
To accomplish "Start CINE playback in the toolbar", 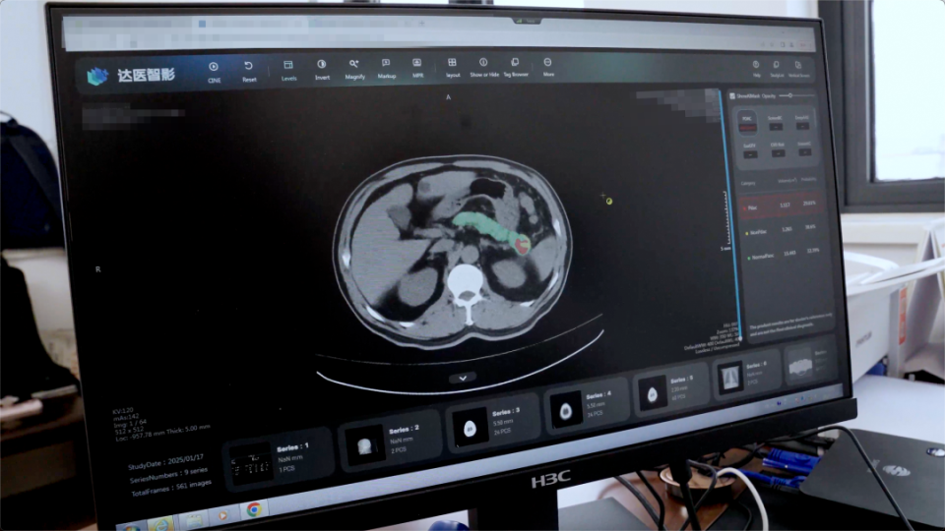I will coord(214,71).
